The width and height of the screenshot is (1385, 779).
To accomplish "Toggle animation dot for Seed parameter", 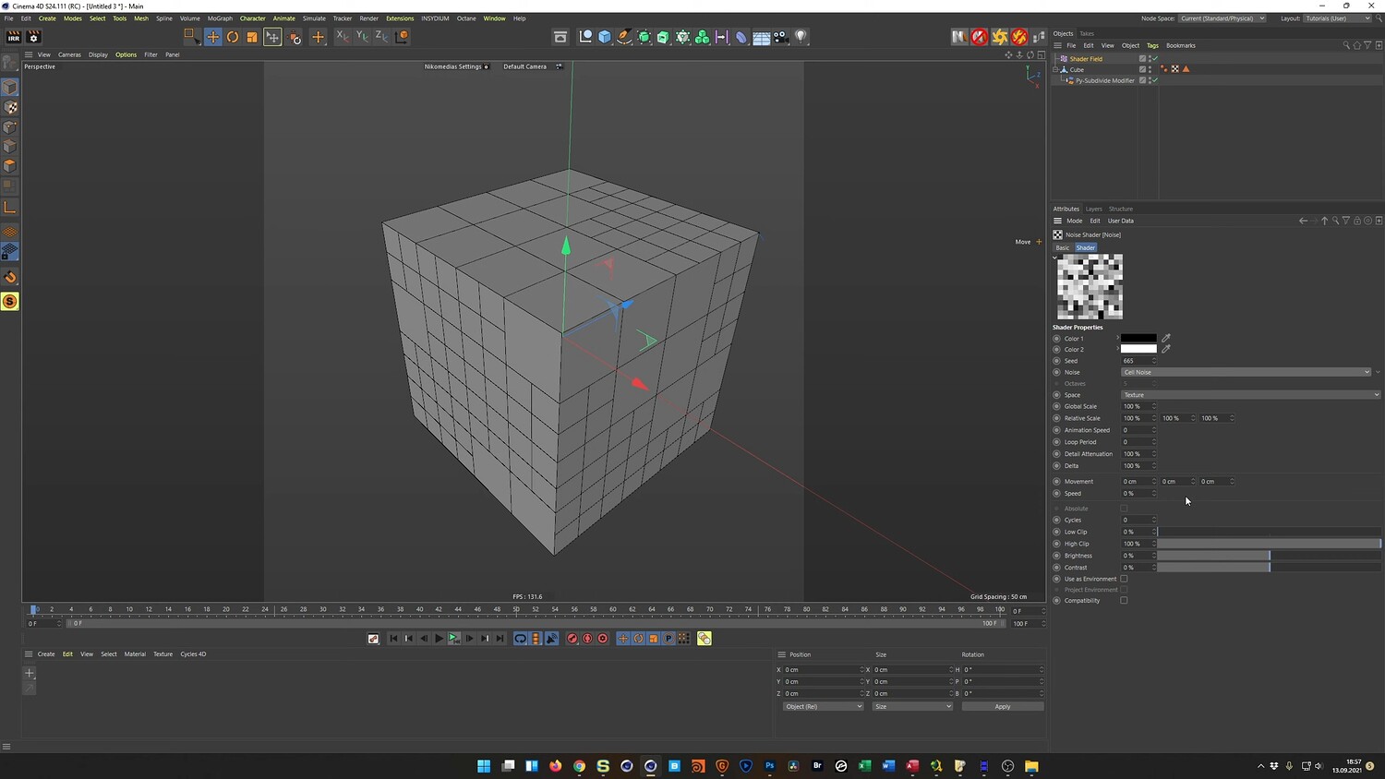I will pyautogui.click(x=1056, y=361).
